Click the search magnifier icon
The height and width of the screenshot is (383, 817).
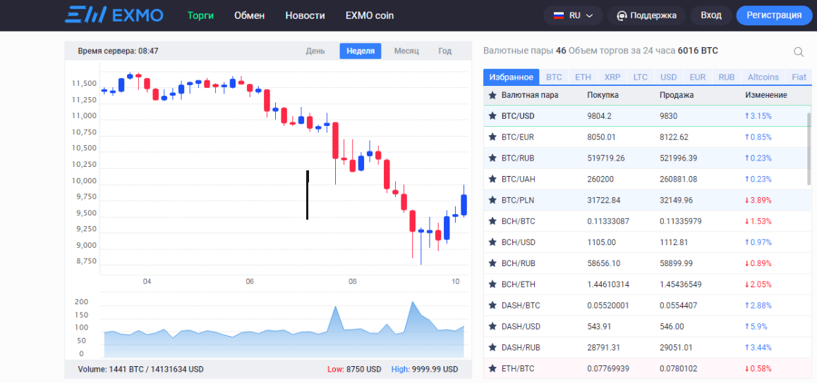799,51
